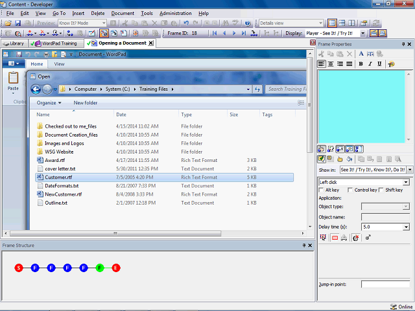Open the WordPad View ribbon tab
The height and width of the screenshot is (311, 415).
coord(59,64)
